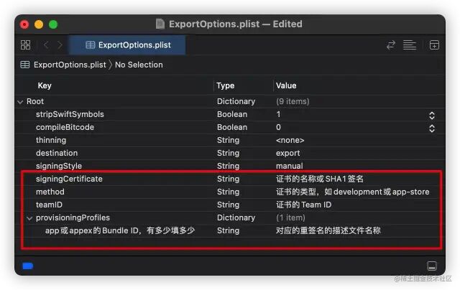Open the stripSwiftSymbols value stepper
Image resolution: width=460 pixels, height=290 pixels.
pyautogui.click(x=431, y=115)
